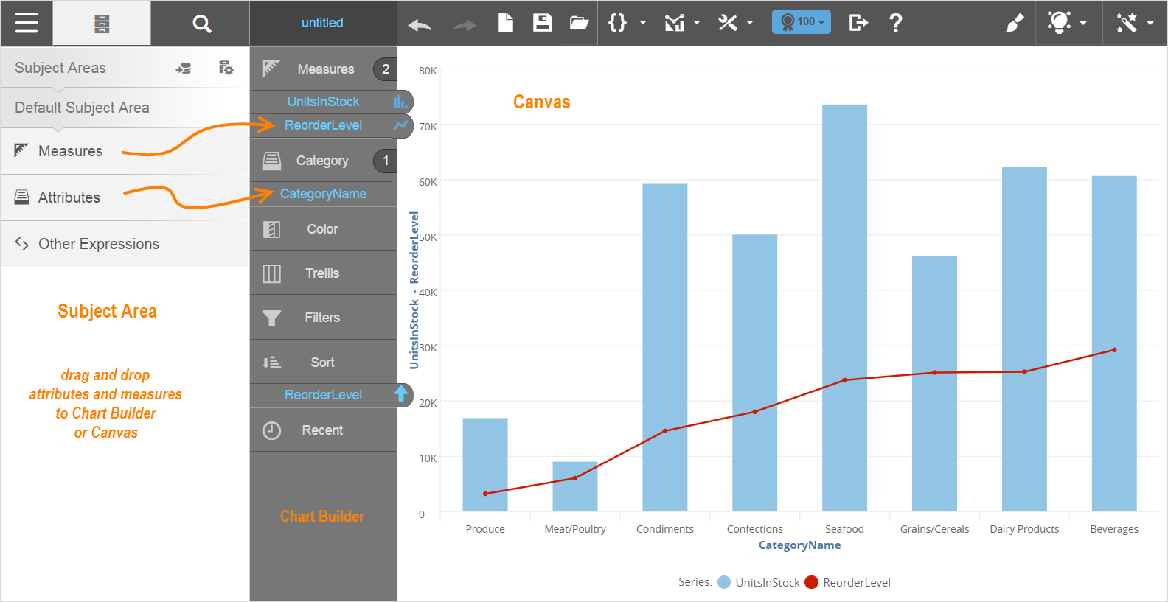Viewport: 1168px width, 602px height.
Task: Click the open folder icon
Action: coord(579,23)
